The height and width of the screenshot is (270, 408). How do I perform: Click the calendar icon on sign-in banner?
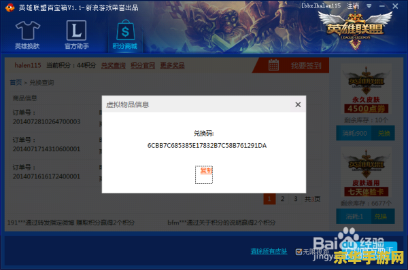tap(273, 65)
